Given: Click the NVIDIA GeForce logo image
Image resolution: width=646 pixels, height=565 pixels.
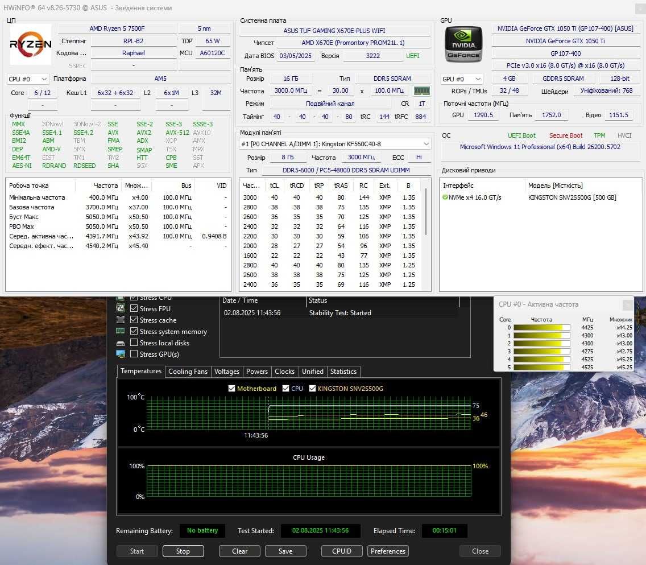Looking at the screenshot, I should (463, 44).
